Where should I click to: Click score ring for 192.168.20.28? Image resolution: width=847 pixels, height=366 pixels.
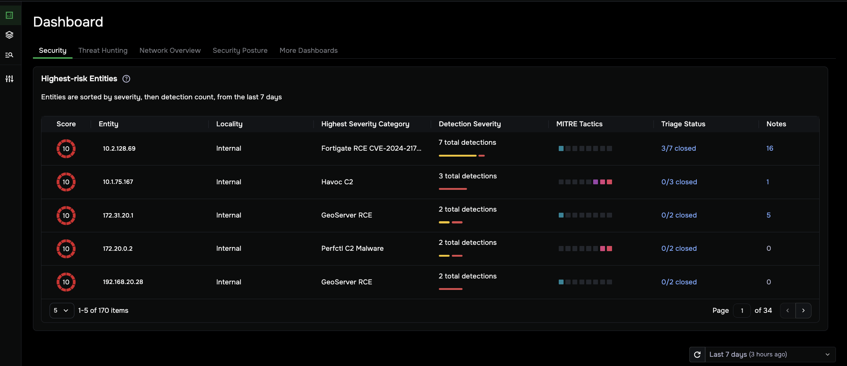[66, 282]
